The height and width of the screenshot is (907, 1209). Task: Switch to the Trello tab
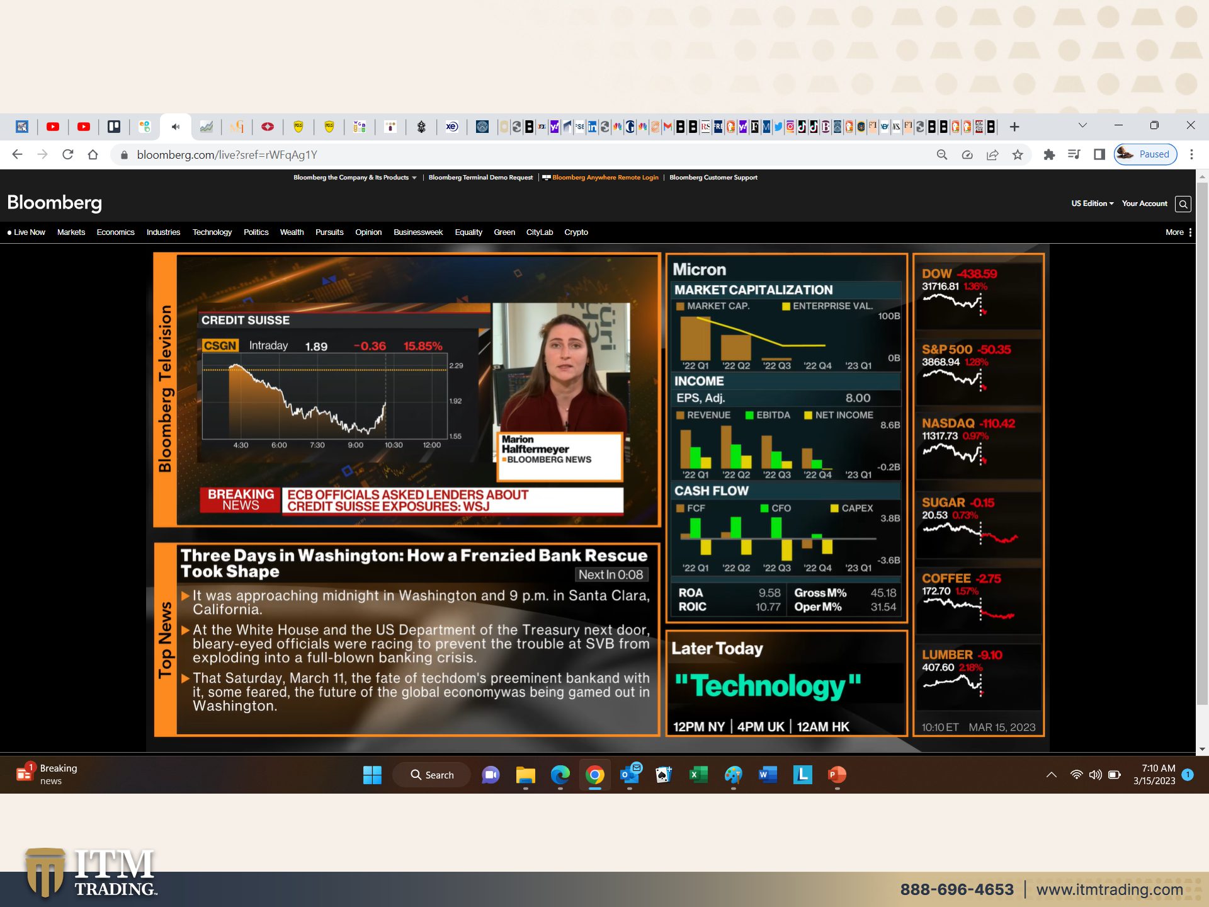tap(114, 127)
